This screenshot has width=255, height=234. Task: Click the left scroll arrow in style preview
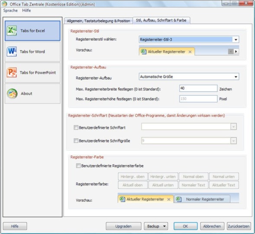click(231, 52)
